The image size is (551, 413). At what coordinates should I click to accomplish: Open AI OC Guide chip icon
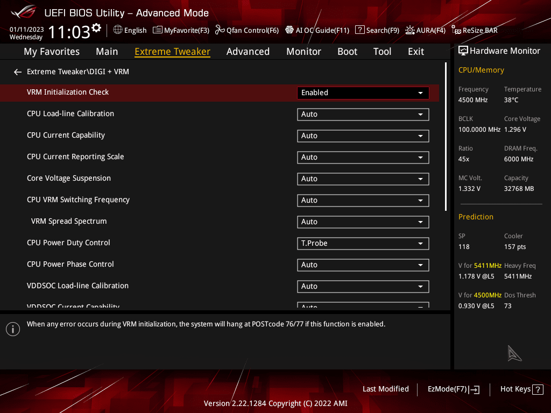[x=289, y=30]
